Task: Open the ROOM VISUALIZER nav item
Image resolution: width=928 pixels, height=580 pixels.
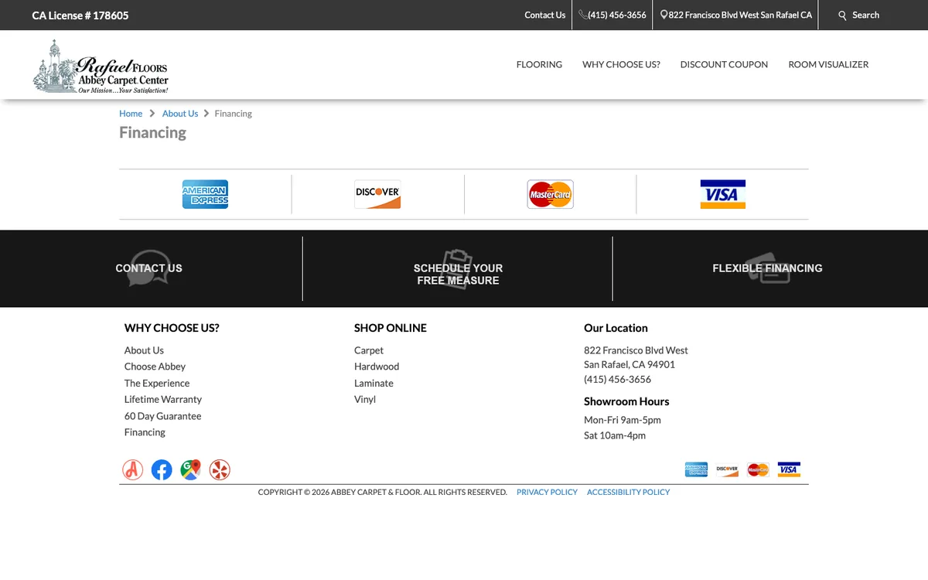Action: pyautogui.click(x=828, y=65)
